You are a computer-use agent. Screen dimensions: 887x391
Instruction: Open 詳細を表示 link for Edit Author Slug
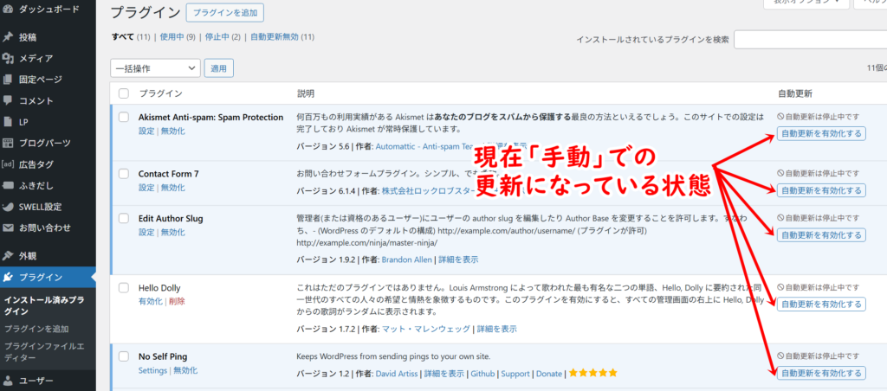(x=458, y=260)
